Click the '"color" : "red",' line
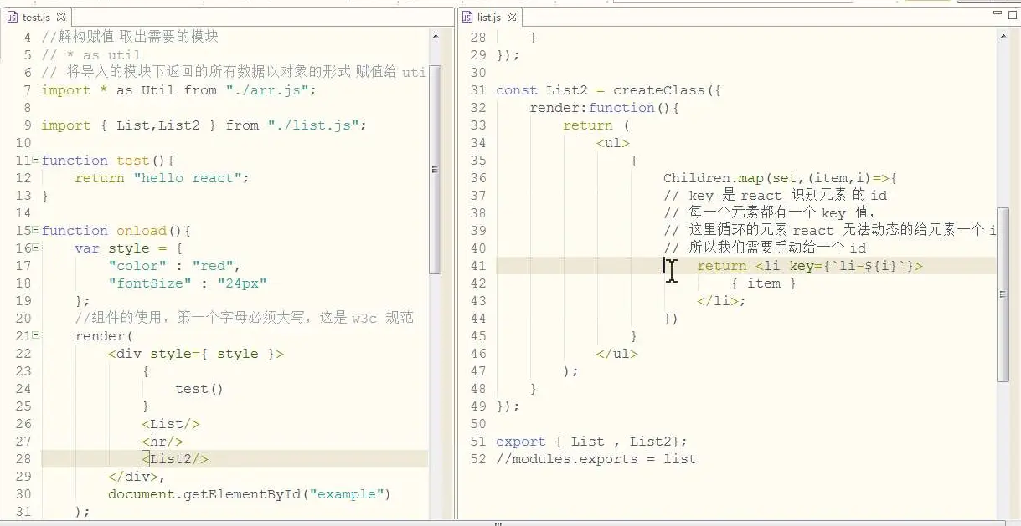The image size is (1021, 526). click(175, 266)
